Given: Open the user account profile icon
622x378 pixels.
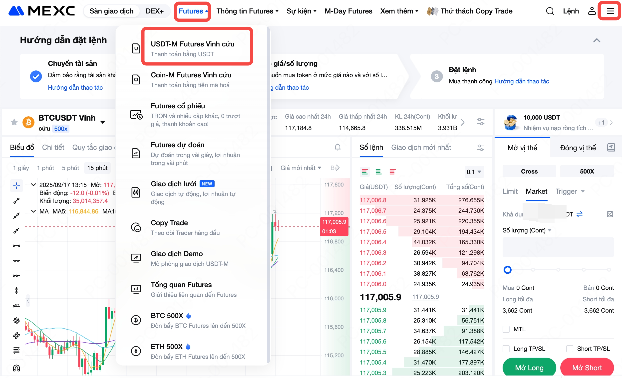Looking at the screenshot, I should (592, 11).
